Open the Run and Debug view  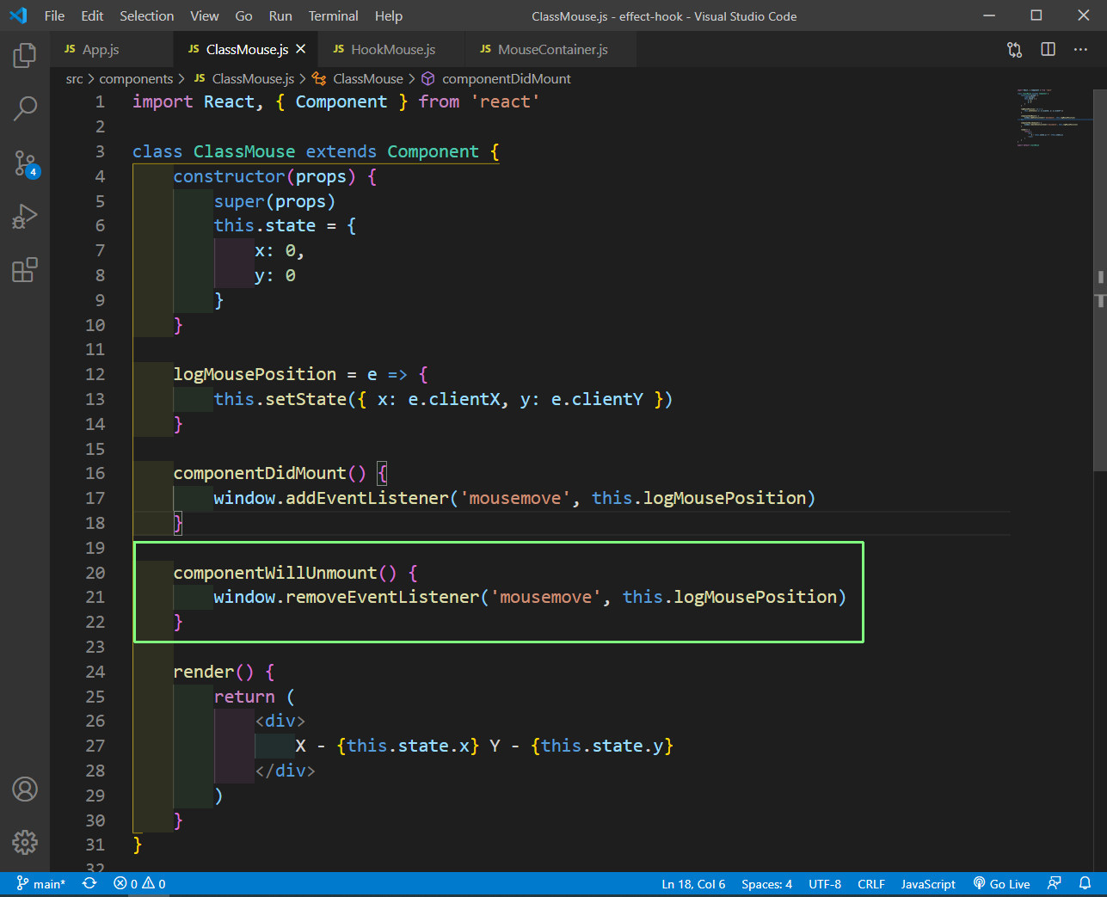coord(25,216)
